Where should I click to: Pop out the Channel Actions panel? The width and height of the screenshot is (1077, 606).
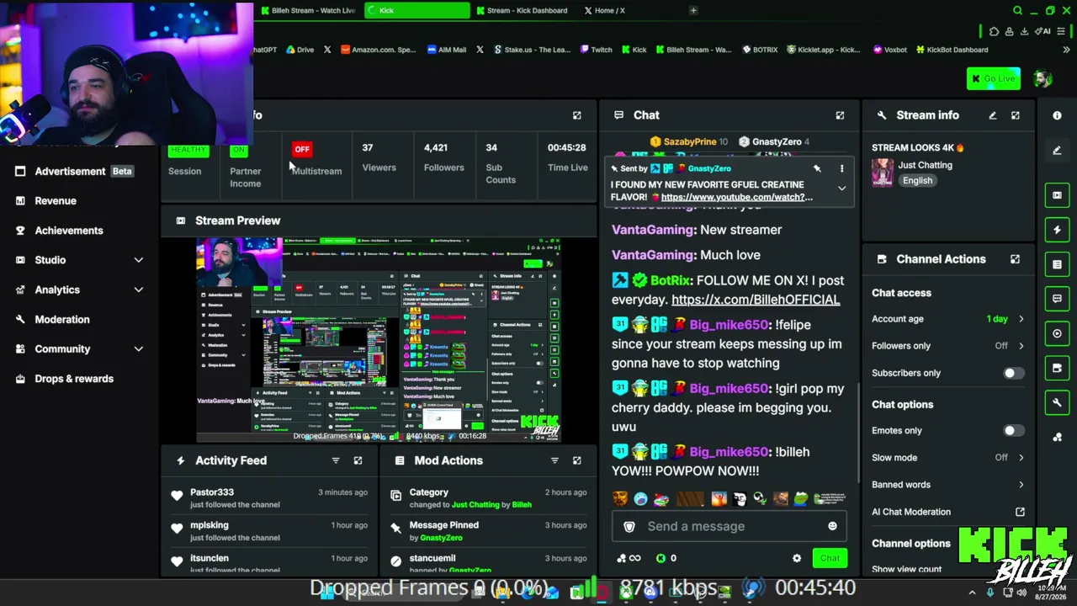(1016, 259)
